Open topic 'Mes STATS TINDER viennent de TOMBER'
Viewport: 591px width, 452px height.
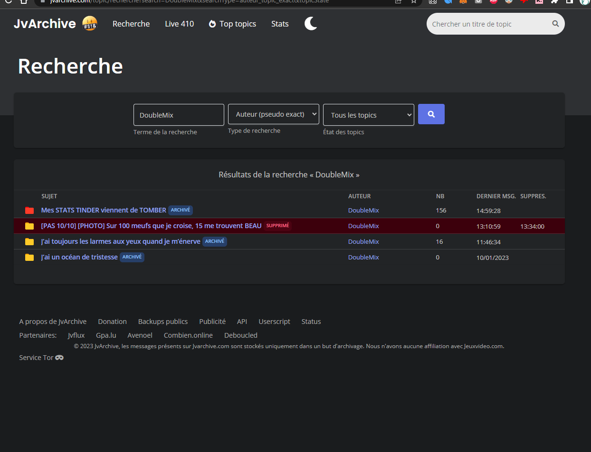pyautogui.click(x=104, y=210)
